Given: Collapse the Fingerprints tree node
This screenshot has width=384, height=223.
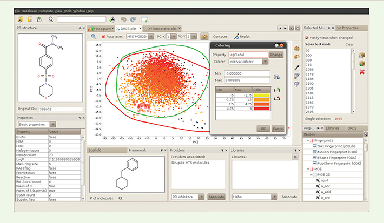Looking at the screenshot, I should click(x=308, y=140).
